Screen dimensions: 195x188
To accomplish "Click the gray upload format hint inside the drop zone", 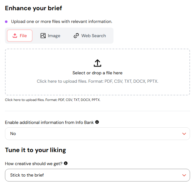I will tap(97, 81).
